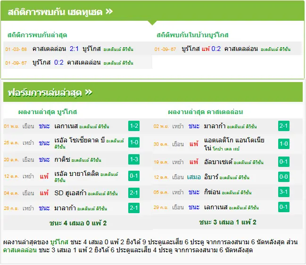This screenshot has width=306, height=265.
Task: Click the 0:2 score in สถิติพบกันในบ้านบูร์โกส
Action: point(216,49)
